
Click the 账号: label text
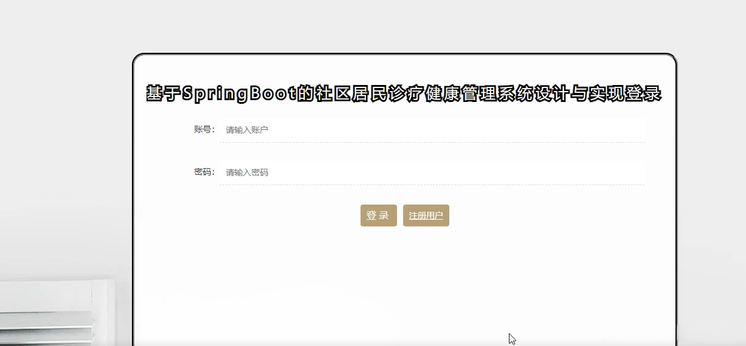(x=204, y=129)
